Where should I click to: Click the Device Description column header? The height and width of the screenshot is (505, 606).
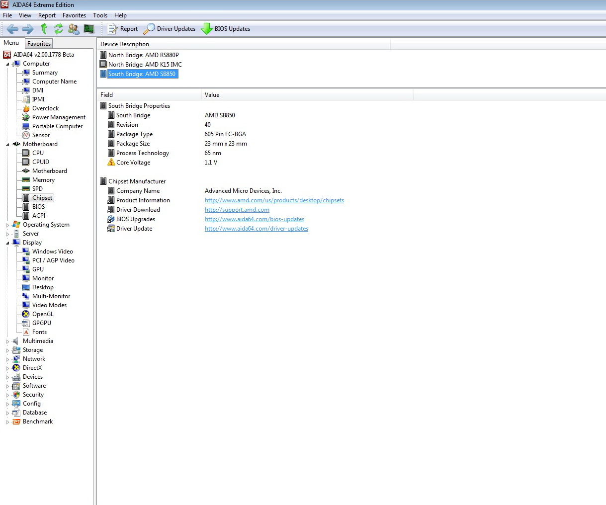coord(244,44)
